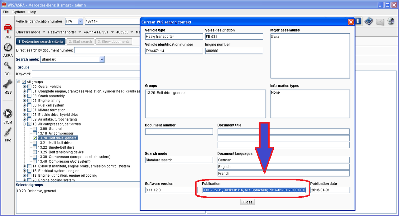The width and height of the screenshot is (399, 216).
Task: Open the WIS module in sidebar
Action: (x=8, y=31)
